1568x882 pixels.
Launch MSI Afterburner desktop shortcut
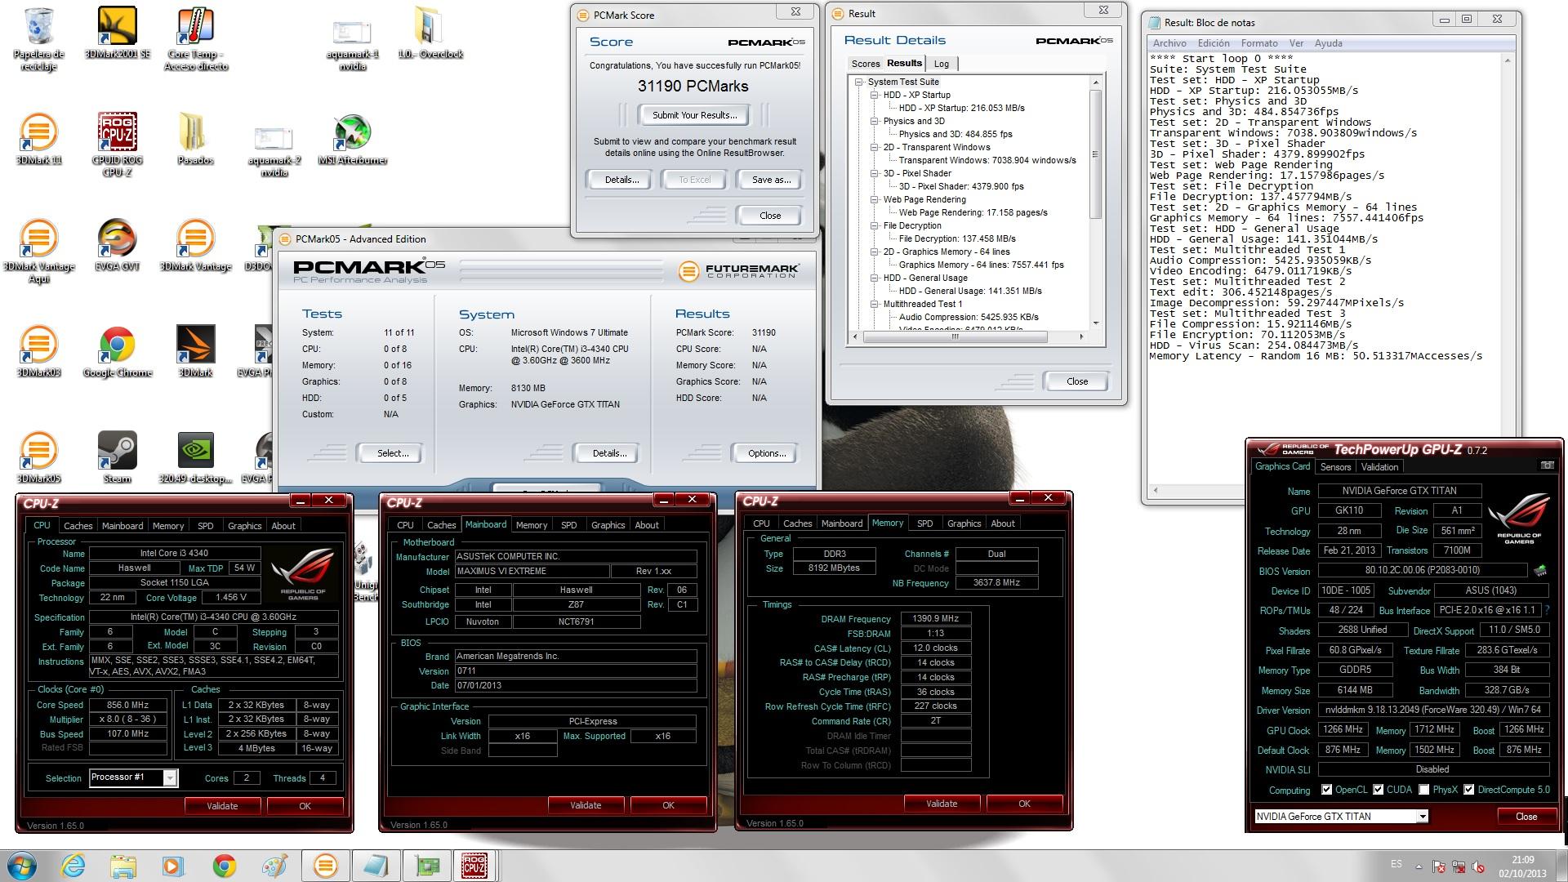pyautogui.click(x=352, y=139)
